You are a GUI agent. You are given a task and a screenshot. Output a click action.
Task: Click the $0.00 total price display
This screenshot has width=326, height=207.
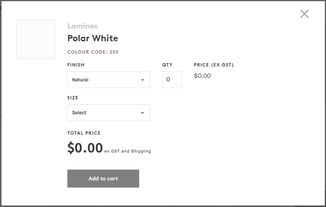coord(85,147)
